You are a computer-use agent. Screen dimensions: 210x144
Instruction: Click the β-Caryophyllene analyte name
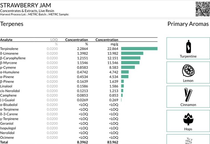point(13,58)
